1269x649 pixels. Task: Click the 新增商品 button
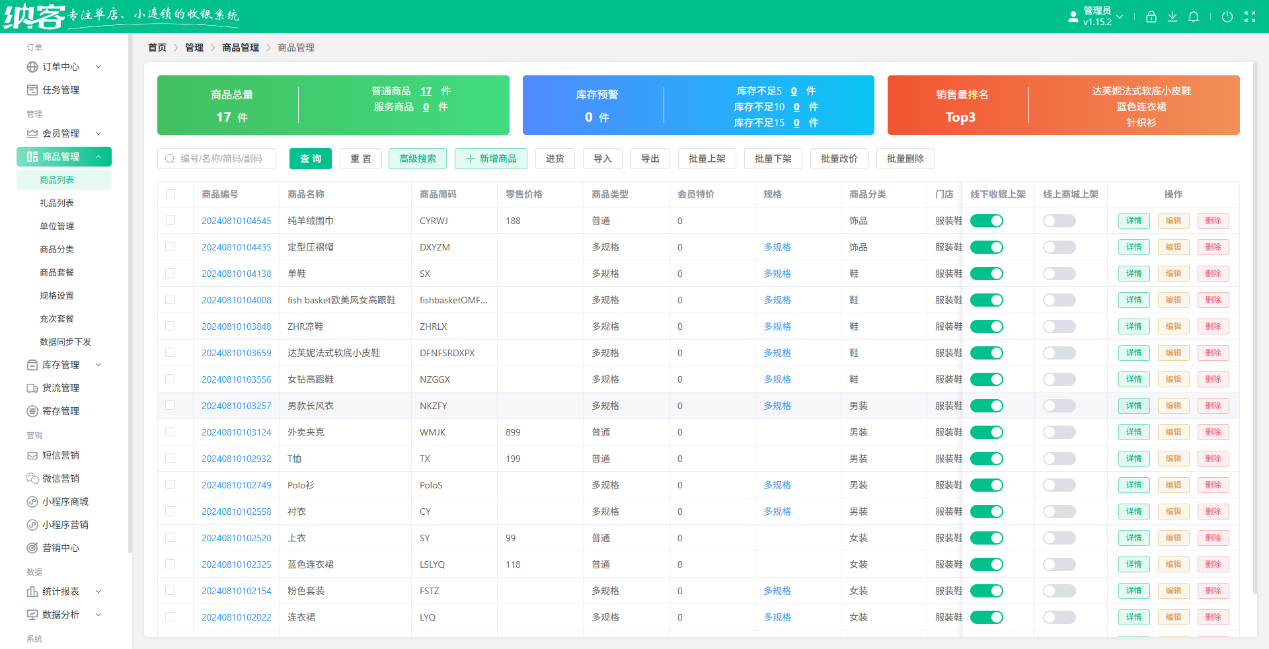click(x=490, y=159)
